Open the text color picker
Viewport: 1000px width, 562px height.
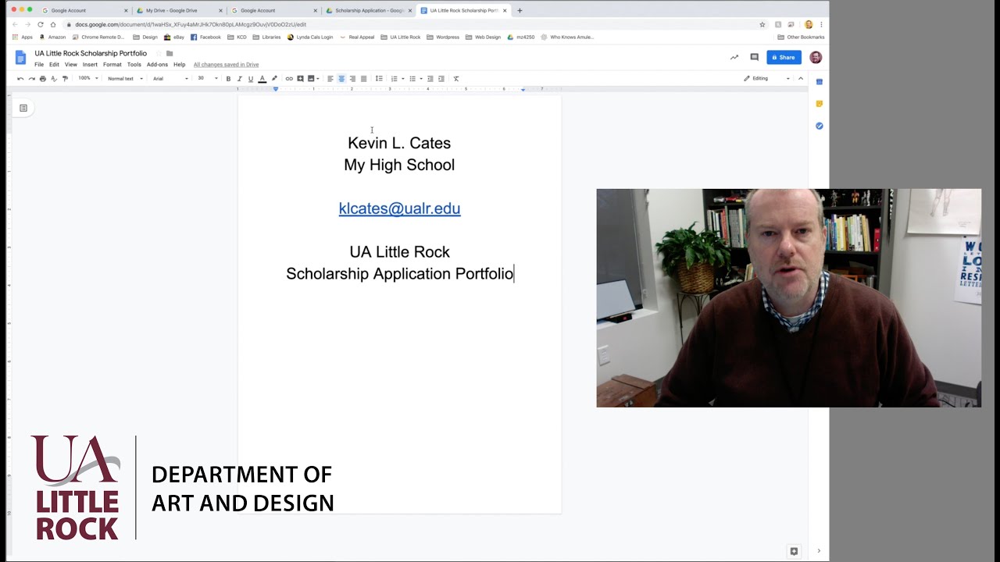pos(262,79)
